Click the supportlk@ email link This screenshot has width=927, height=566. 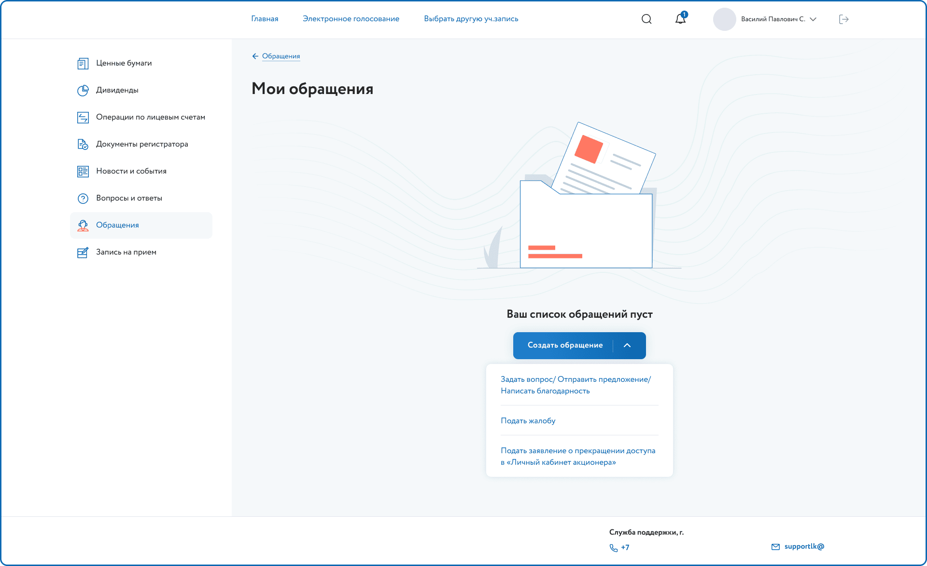[804, 546]
